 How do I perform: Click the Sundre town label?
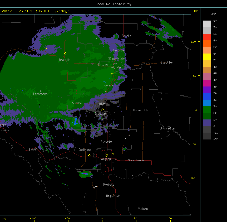pos(77,103)
